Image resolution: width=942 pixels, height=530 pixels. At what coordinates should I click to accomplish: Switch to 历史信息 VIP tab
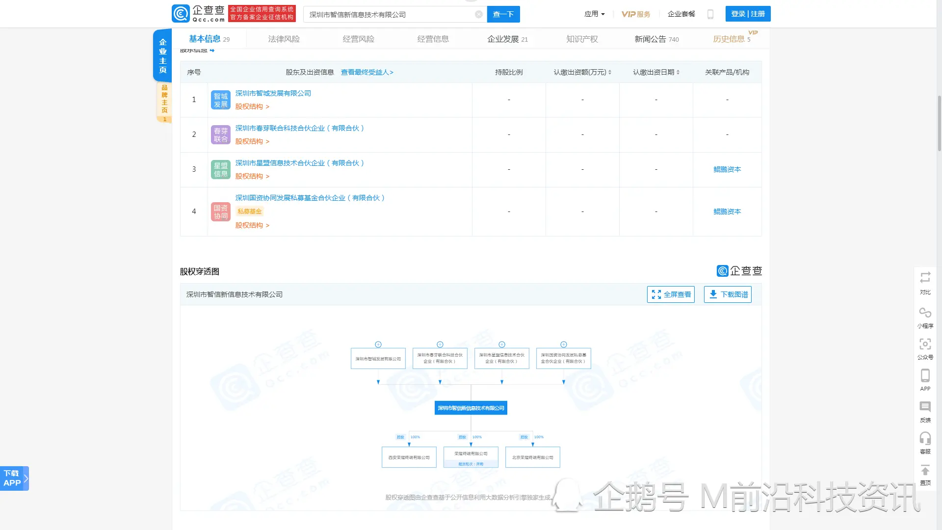732,39
